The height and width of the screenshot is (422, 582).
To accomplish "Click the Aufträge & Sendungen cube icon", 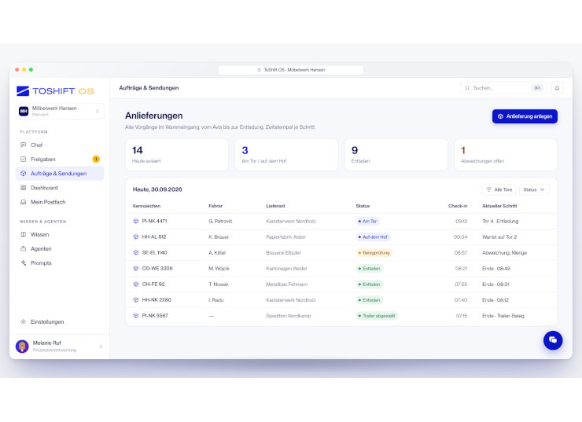I will pos(24,173).
